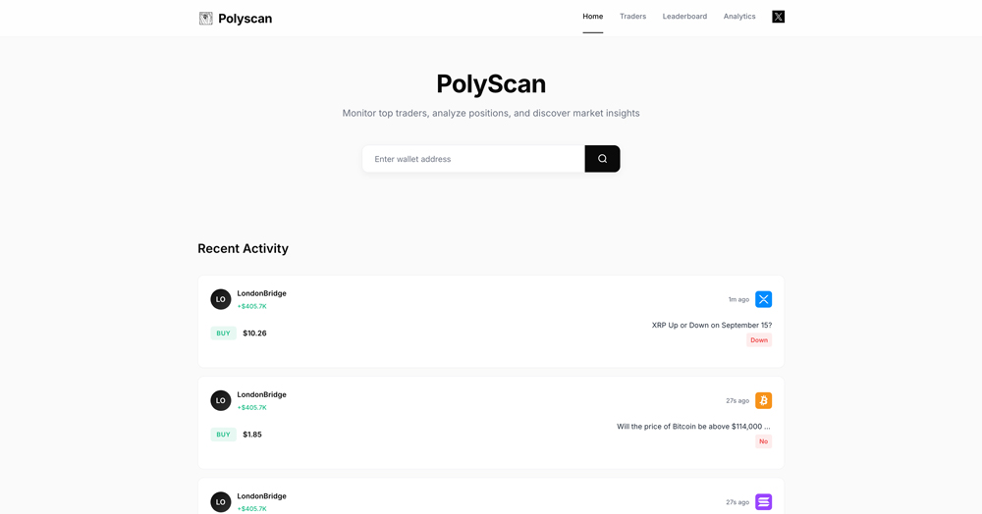Click '27s ago' timestamp in Bitcoin card

pos(737,401)
